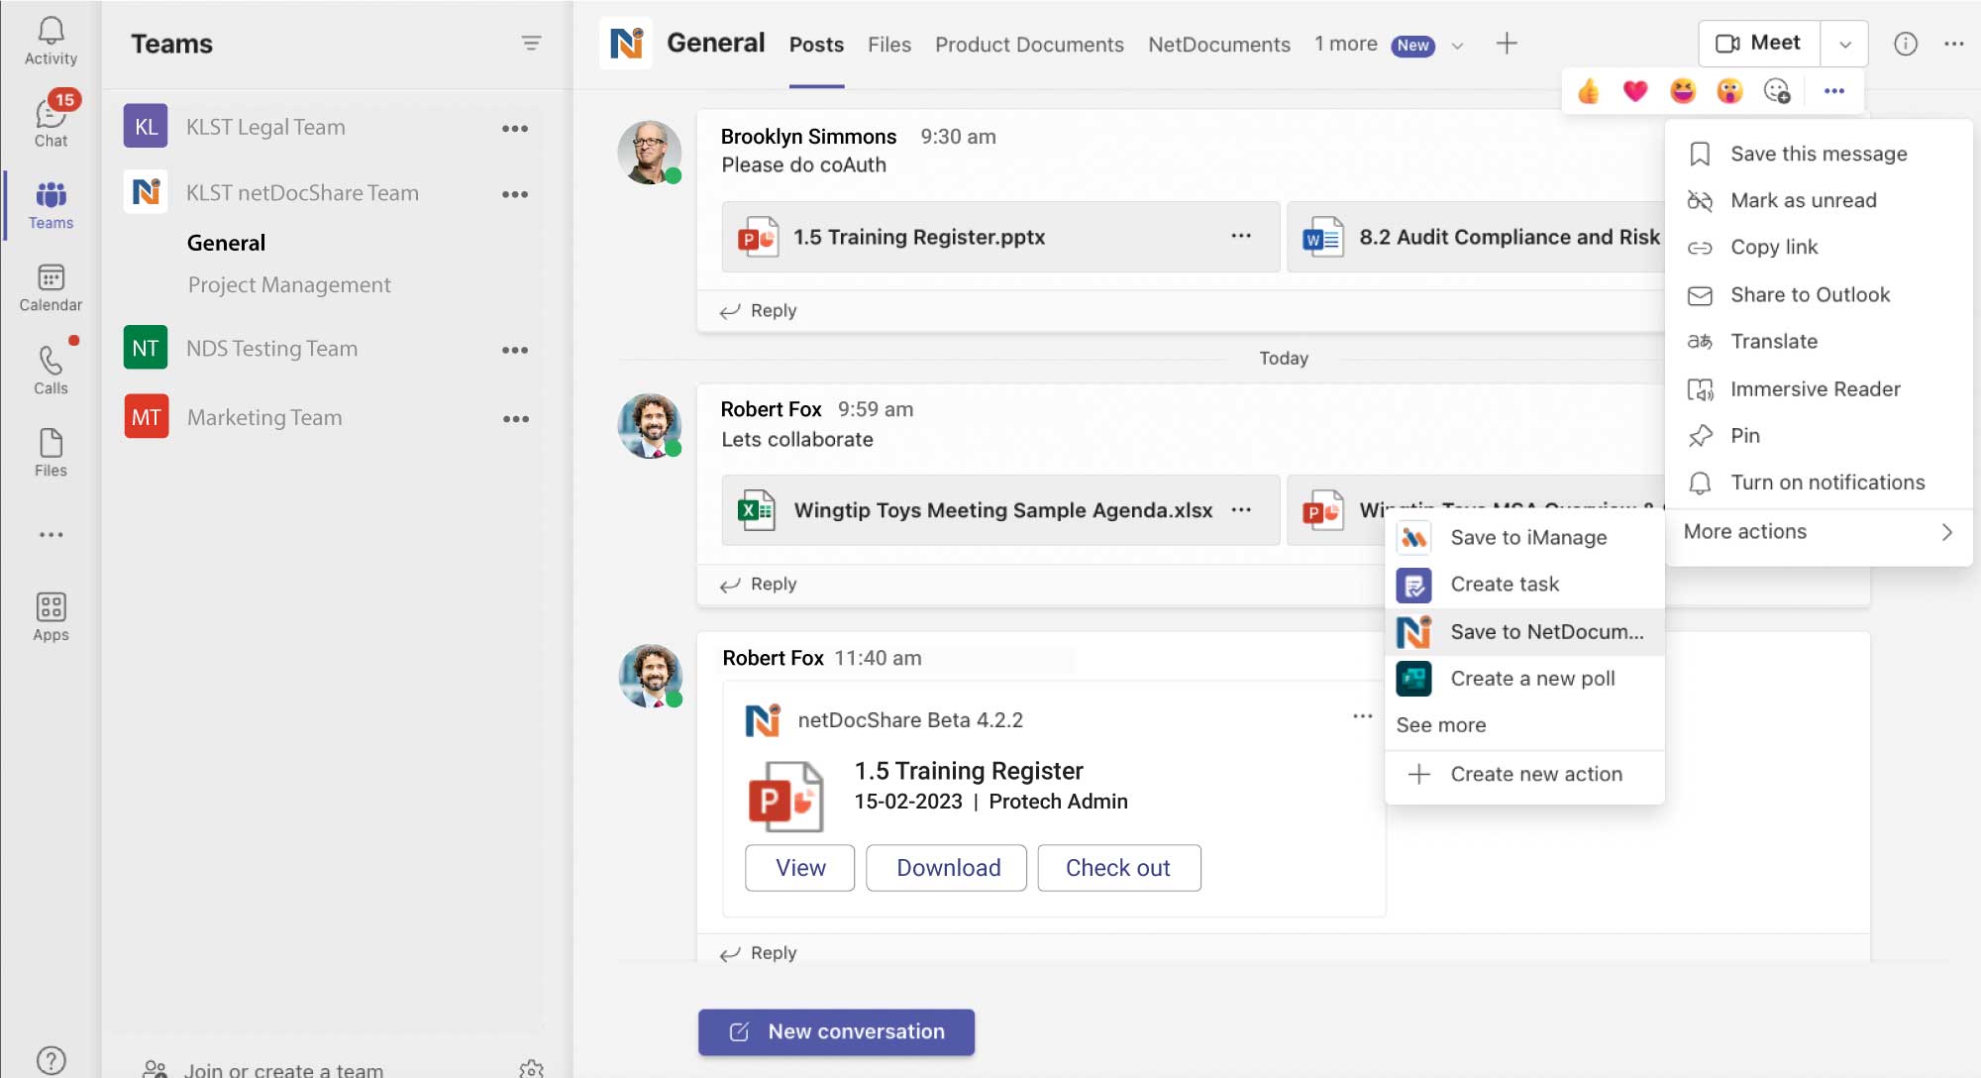
Task: Reply to Robert Fox 11:40 am message
Action: tap(759, 952)
